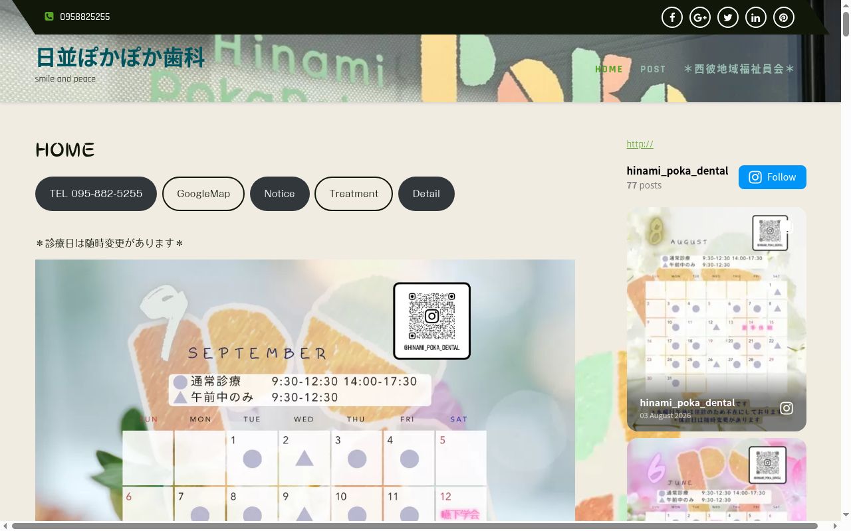Open the hinami_poka_dental profile name

(677, 171)
